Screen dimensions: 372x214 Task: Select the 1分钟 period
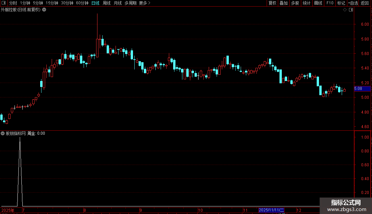pos(25,3)
